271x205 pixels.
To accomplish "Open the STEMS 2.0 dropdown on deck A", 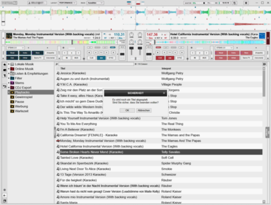I will (x=15, y=48).
